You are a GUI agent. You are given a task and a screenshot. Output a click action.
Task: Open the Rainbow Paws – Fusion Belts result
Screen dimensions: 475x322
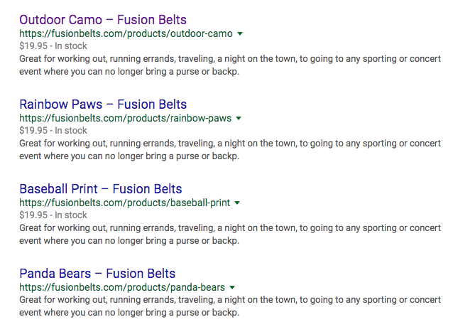(x=103, y=104)
